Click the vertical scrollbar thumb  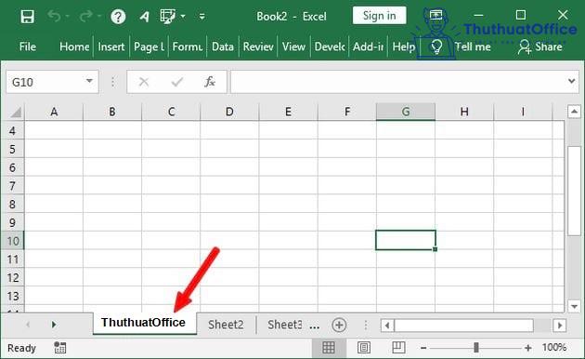click(x=574, y=191)
